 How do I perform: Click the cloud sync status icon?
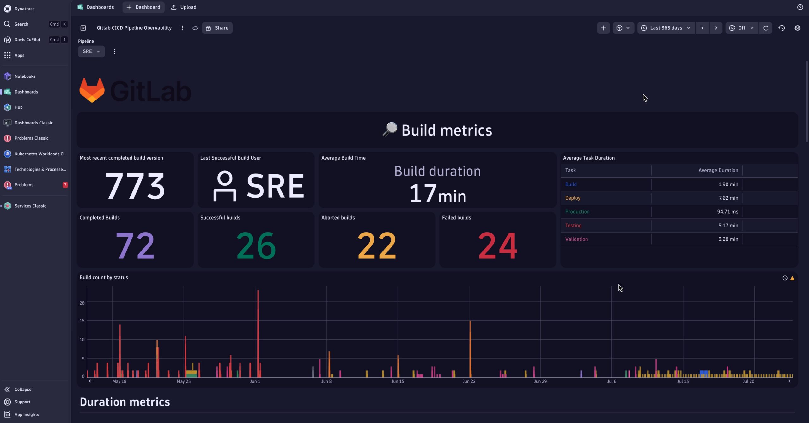coord(195,28)
